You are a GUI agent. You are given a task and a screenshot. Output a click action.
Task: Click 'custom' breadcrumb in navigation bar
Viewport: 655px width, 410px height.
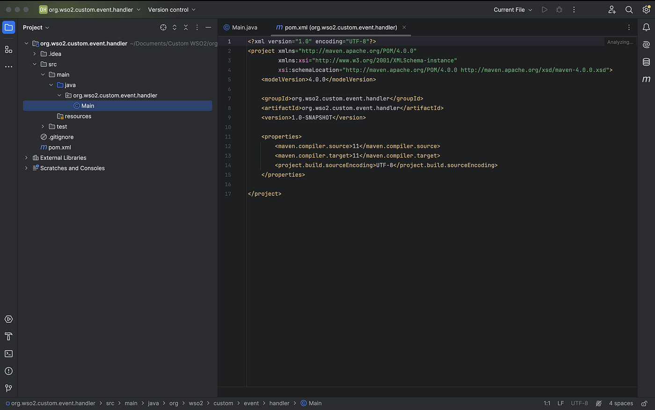(223, 403)
